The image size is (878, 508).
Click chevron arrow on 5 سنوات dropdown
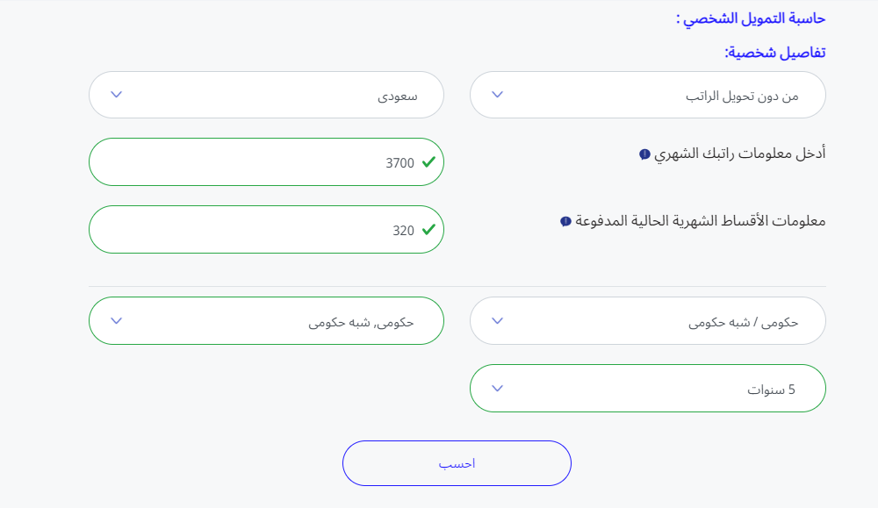point(497,388)
